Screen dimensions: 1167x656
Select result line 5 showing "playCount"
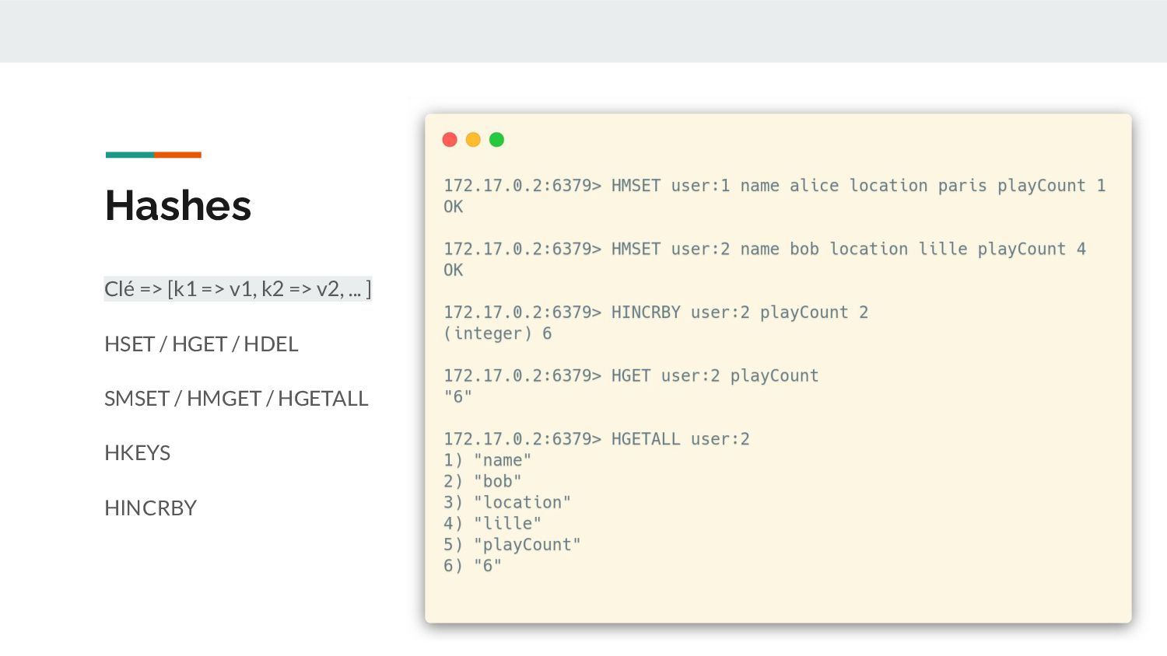(x=512, y=545)
